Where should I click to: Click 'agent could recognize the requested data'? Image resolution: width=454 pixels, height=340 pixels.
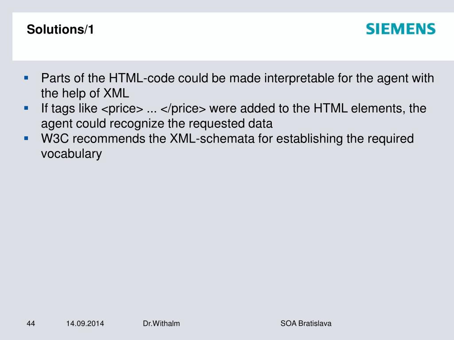pyautogui.click(x=157, y=124)
